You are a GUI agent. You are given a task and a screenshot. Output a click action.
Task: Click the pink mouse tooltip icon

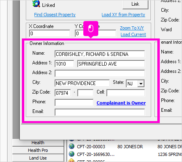click(91, 28)
